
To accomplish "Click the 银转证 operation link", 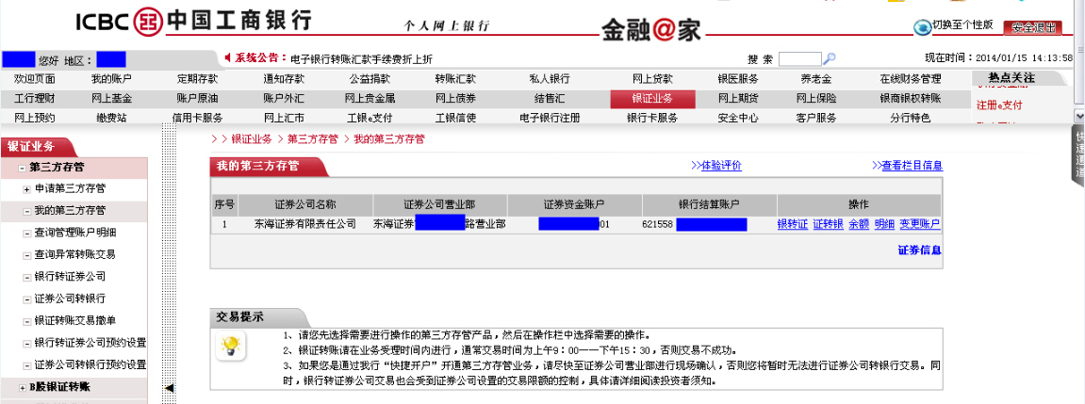I will click(x=792, y=224).
